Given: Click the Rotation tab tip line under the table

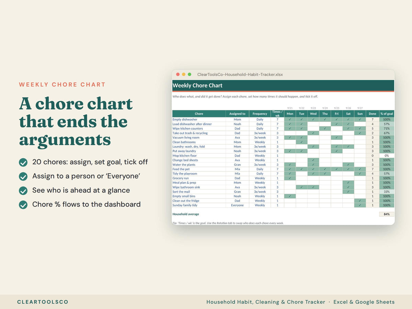Looking at the screenshot, I should pos(228,223).
